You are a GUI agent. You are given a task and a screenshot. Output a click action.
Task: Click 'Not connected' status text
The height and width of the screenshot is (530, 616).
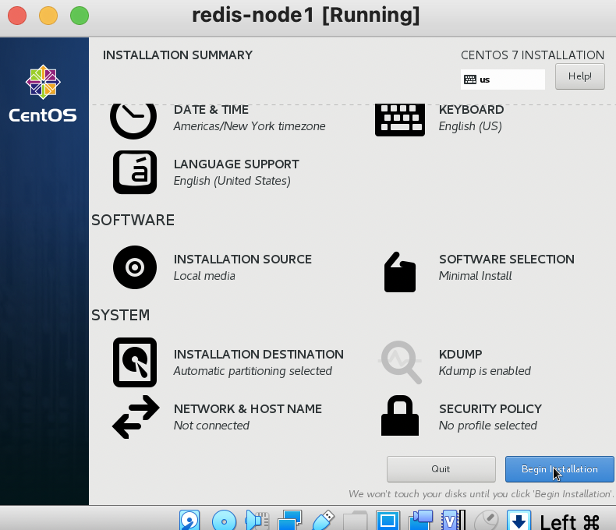211,426
